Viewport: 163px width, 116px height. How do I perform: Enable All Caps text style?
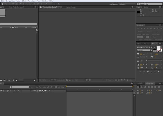pyautogui.click(x=148, y=72)
